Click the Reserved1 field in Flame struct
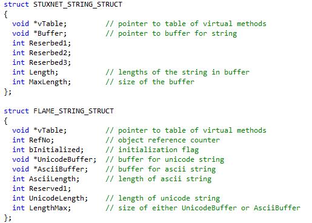 [48, 188]
